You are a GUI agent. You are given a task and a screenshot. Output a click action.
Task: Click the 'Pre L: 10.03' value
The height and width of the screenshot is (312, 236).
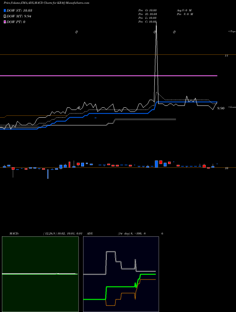148,18
